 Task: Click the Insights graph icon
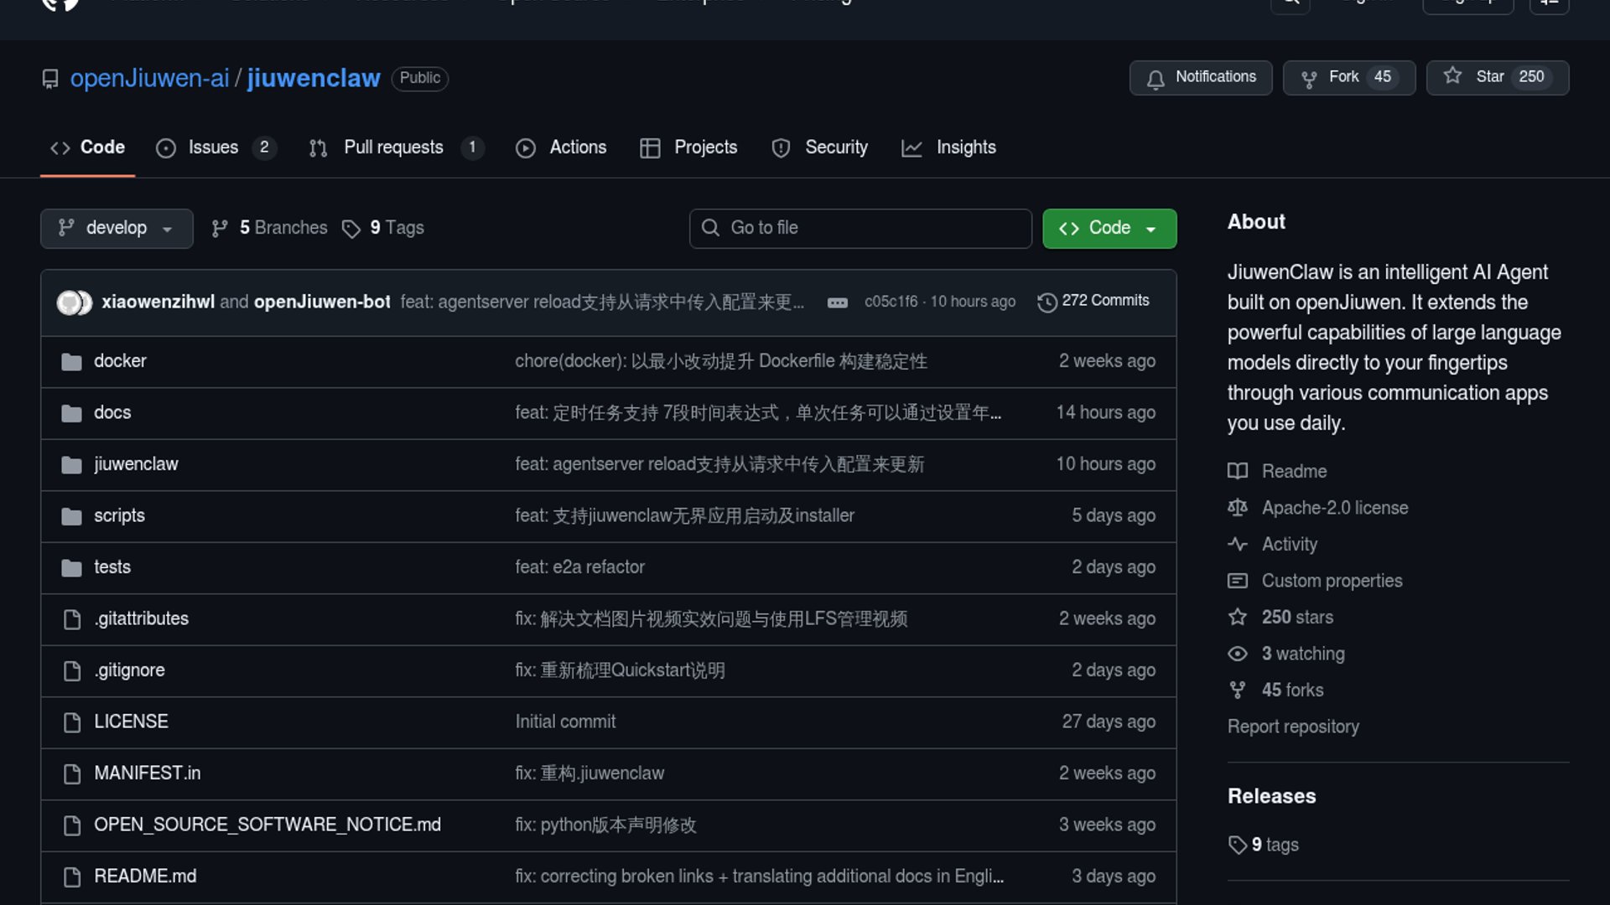tap(911, 148)
